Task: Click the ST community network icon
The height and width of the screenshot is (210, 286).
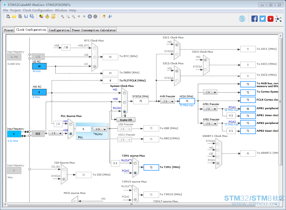Action: tap(278, 19)
